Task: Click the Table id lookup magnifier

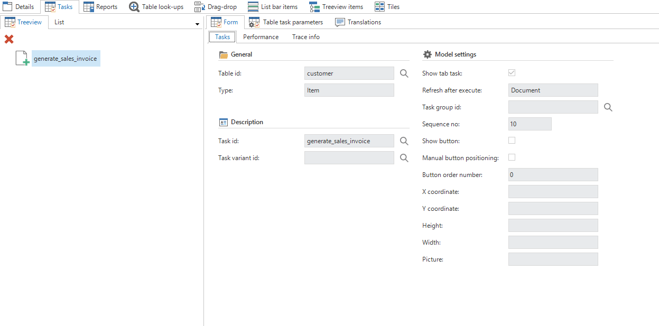Action: tap(404, 73)
